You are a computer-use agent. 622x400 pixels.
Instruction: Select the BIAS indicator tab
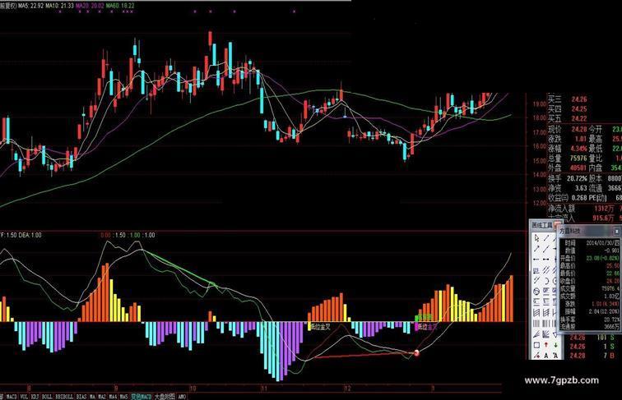pos(81,396)
